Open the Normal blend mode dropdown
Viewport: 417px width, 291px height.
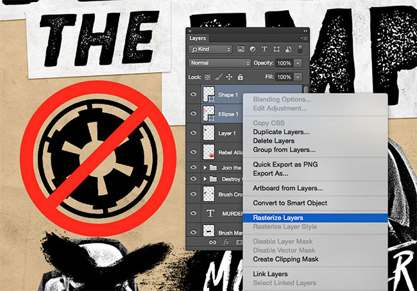pos(219,63)
